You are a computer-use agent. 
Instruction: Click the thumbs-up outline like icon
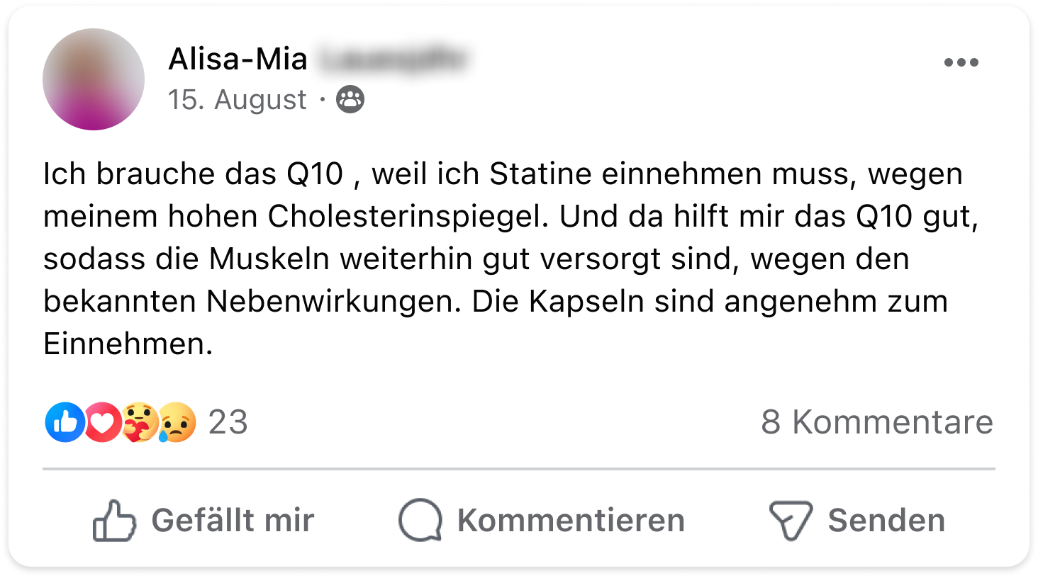coord(114,521)
